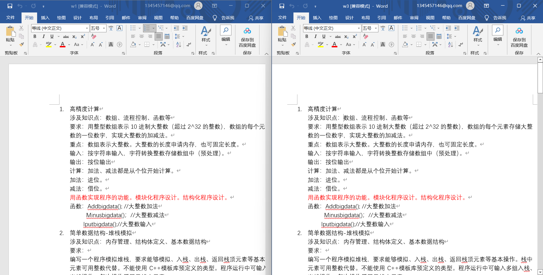Sort paragraphs using w1 sort icon
This screenshot has height=275, width=543.
pos(178,45)
